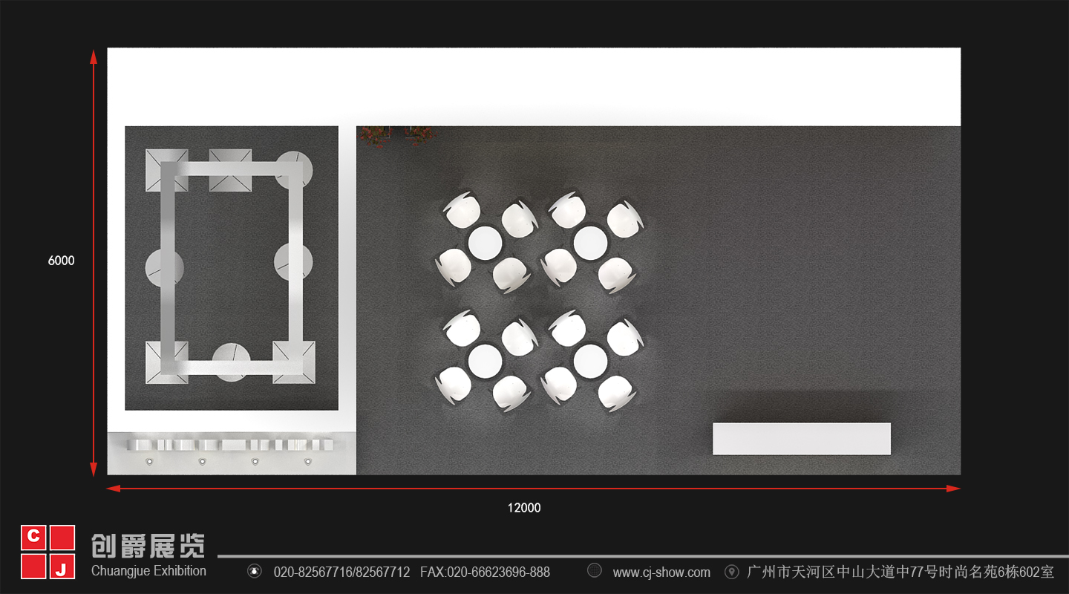Click the Chuangjue Exhibition caption

[x=148, y=571]
